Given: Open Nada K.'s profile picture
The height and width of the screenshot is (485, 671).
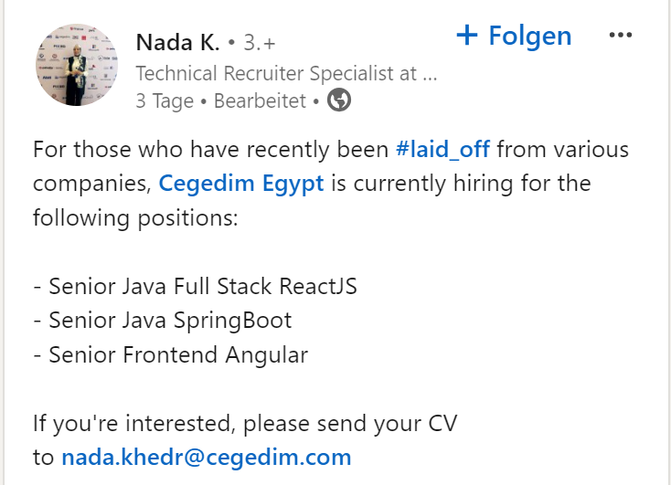Looking at the screenshot, I should click(x=78, y=65).
